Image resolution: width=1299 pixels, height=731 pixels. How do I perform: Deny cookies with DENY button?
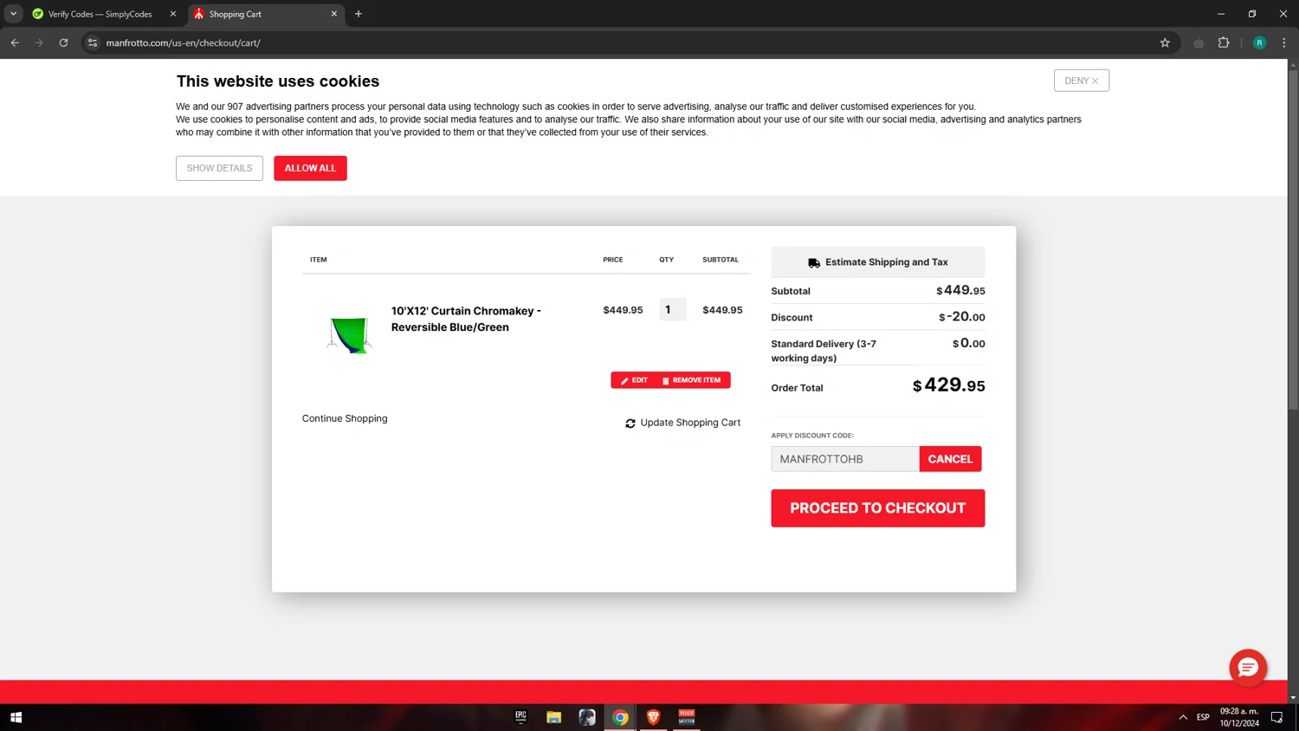tap(1081, 81)
